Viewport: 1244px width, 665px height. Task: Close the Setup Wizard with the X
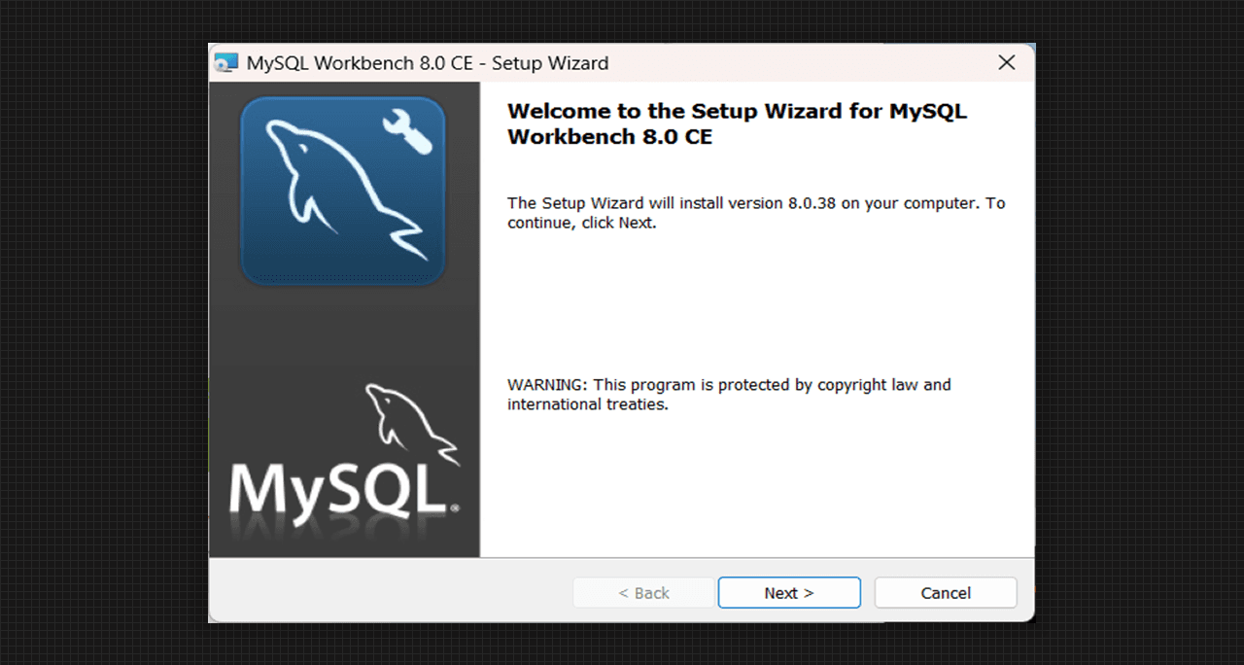pos(1007,63)
